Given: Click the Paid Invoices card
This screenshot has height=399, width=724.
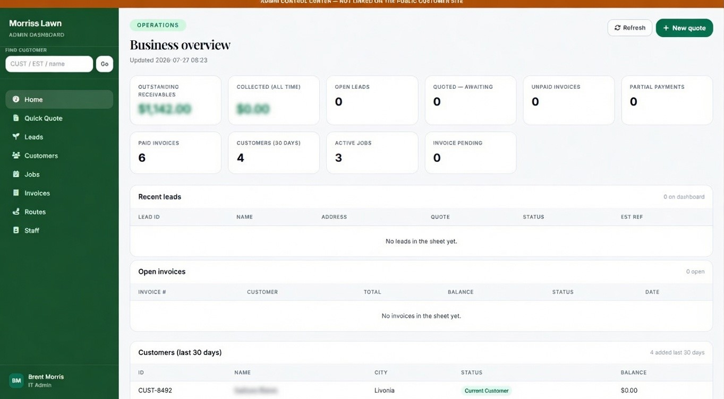Looking at the screenshot, I should (x=175, y=153).
